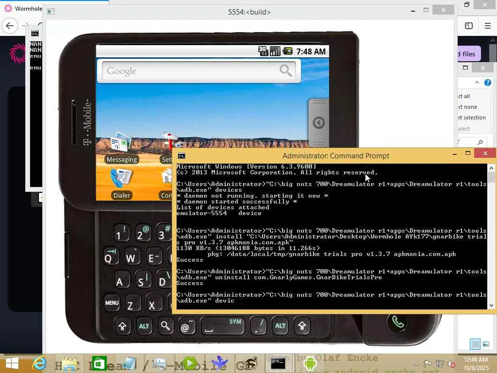The height and width of the screenshot is (373, 497).
Task: Click the Q key on emulator keyboard
Action: [x=110, y=257]
